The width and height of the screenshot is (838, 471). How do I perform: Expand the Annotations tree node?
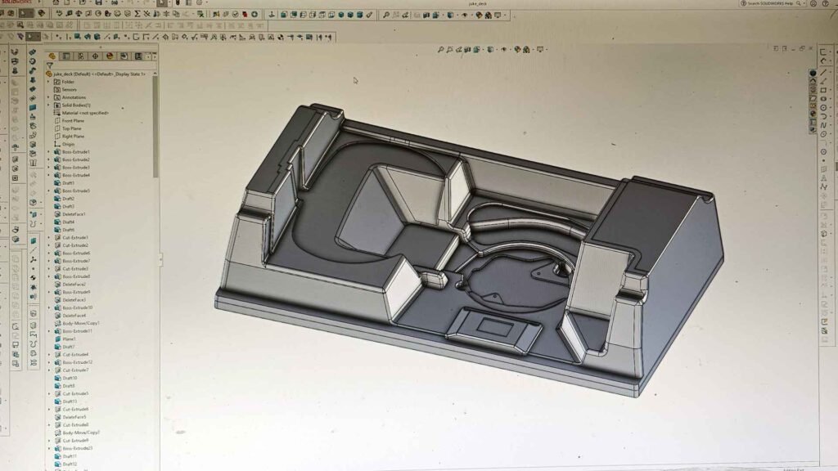[49, 97]
